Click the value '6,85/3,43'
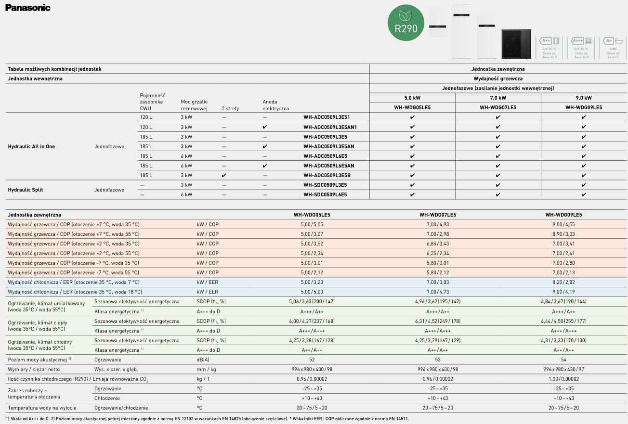Viewport: 628px width, 424px height. tap(438, 244)
